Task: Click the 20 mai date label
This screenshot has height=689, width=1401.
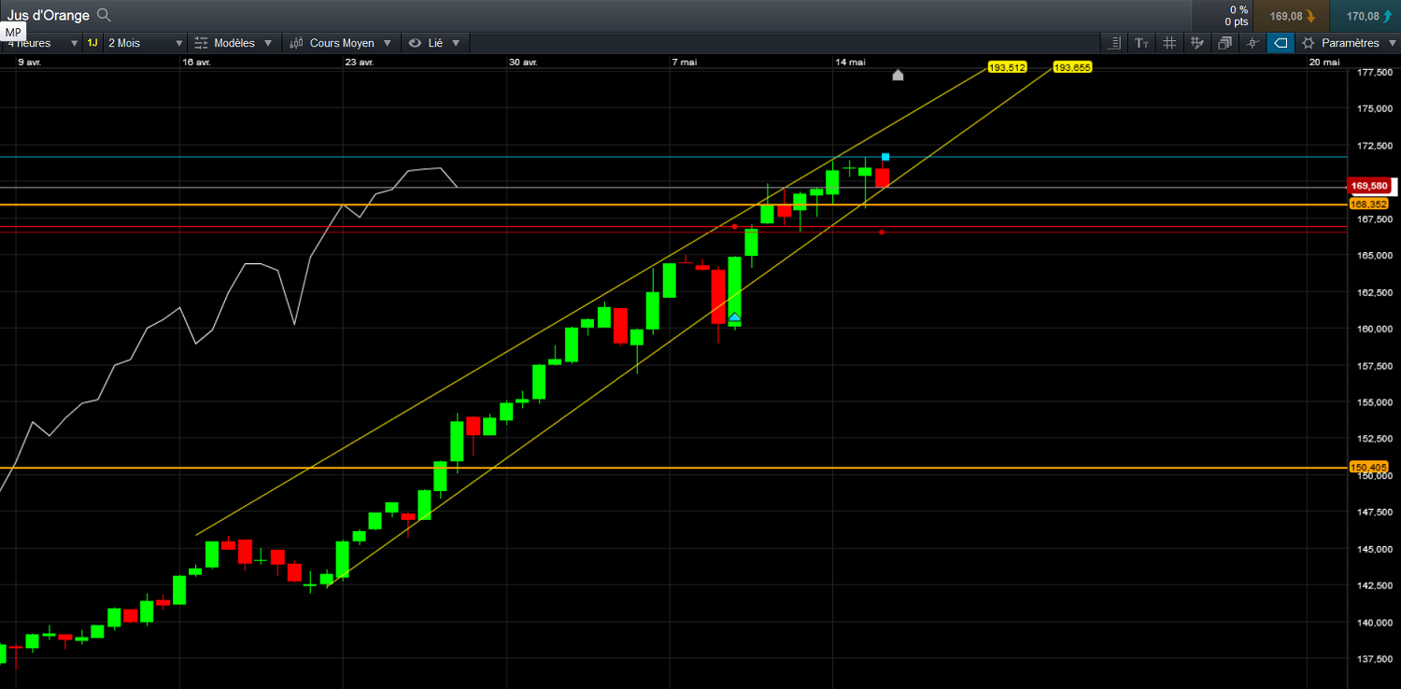Action: (1324, 62)
